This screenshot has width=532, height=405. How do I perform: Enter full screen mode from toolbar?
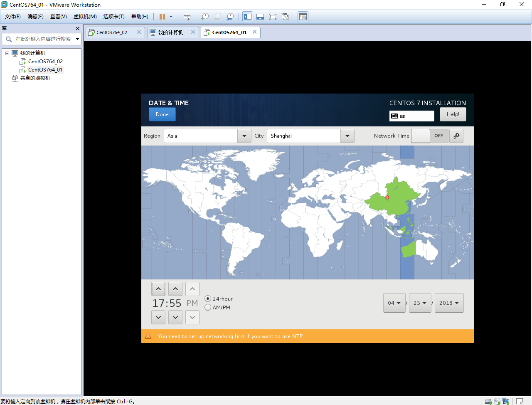273,17
